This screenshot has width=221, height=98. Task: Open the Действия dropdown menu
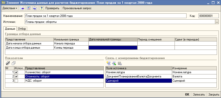9,8
